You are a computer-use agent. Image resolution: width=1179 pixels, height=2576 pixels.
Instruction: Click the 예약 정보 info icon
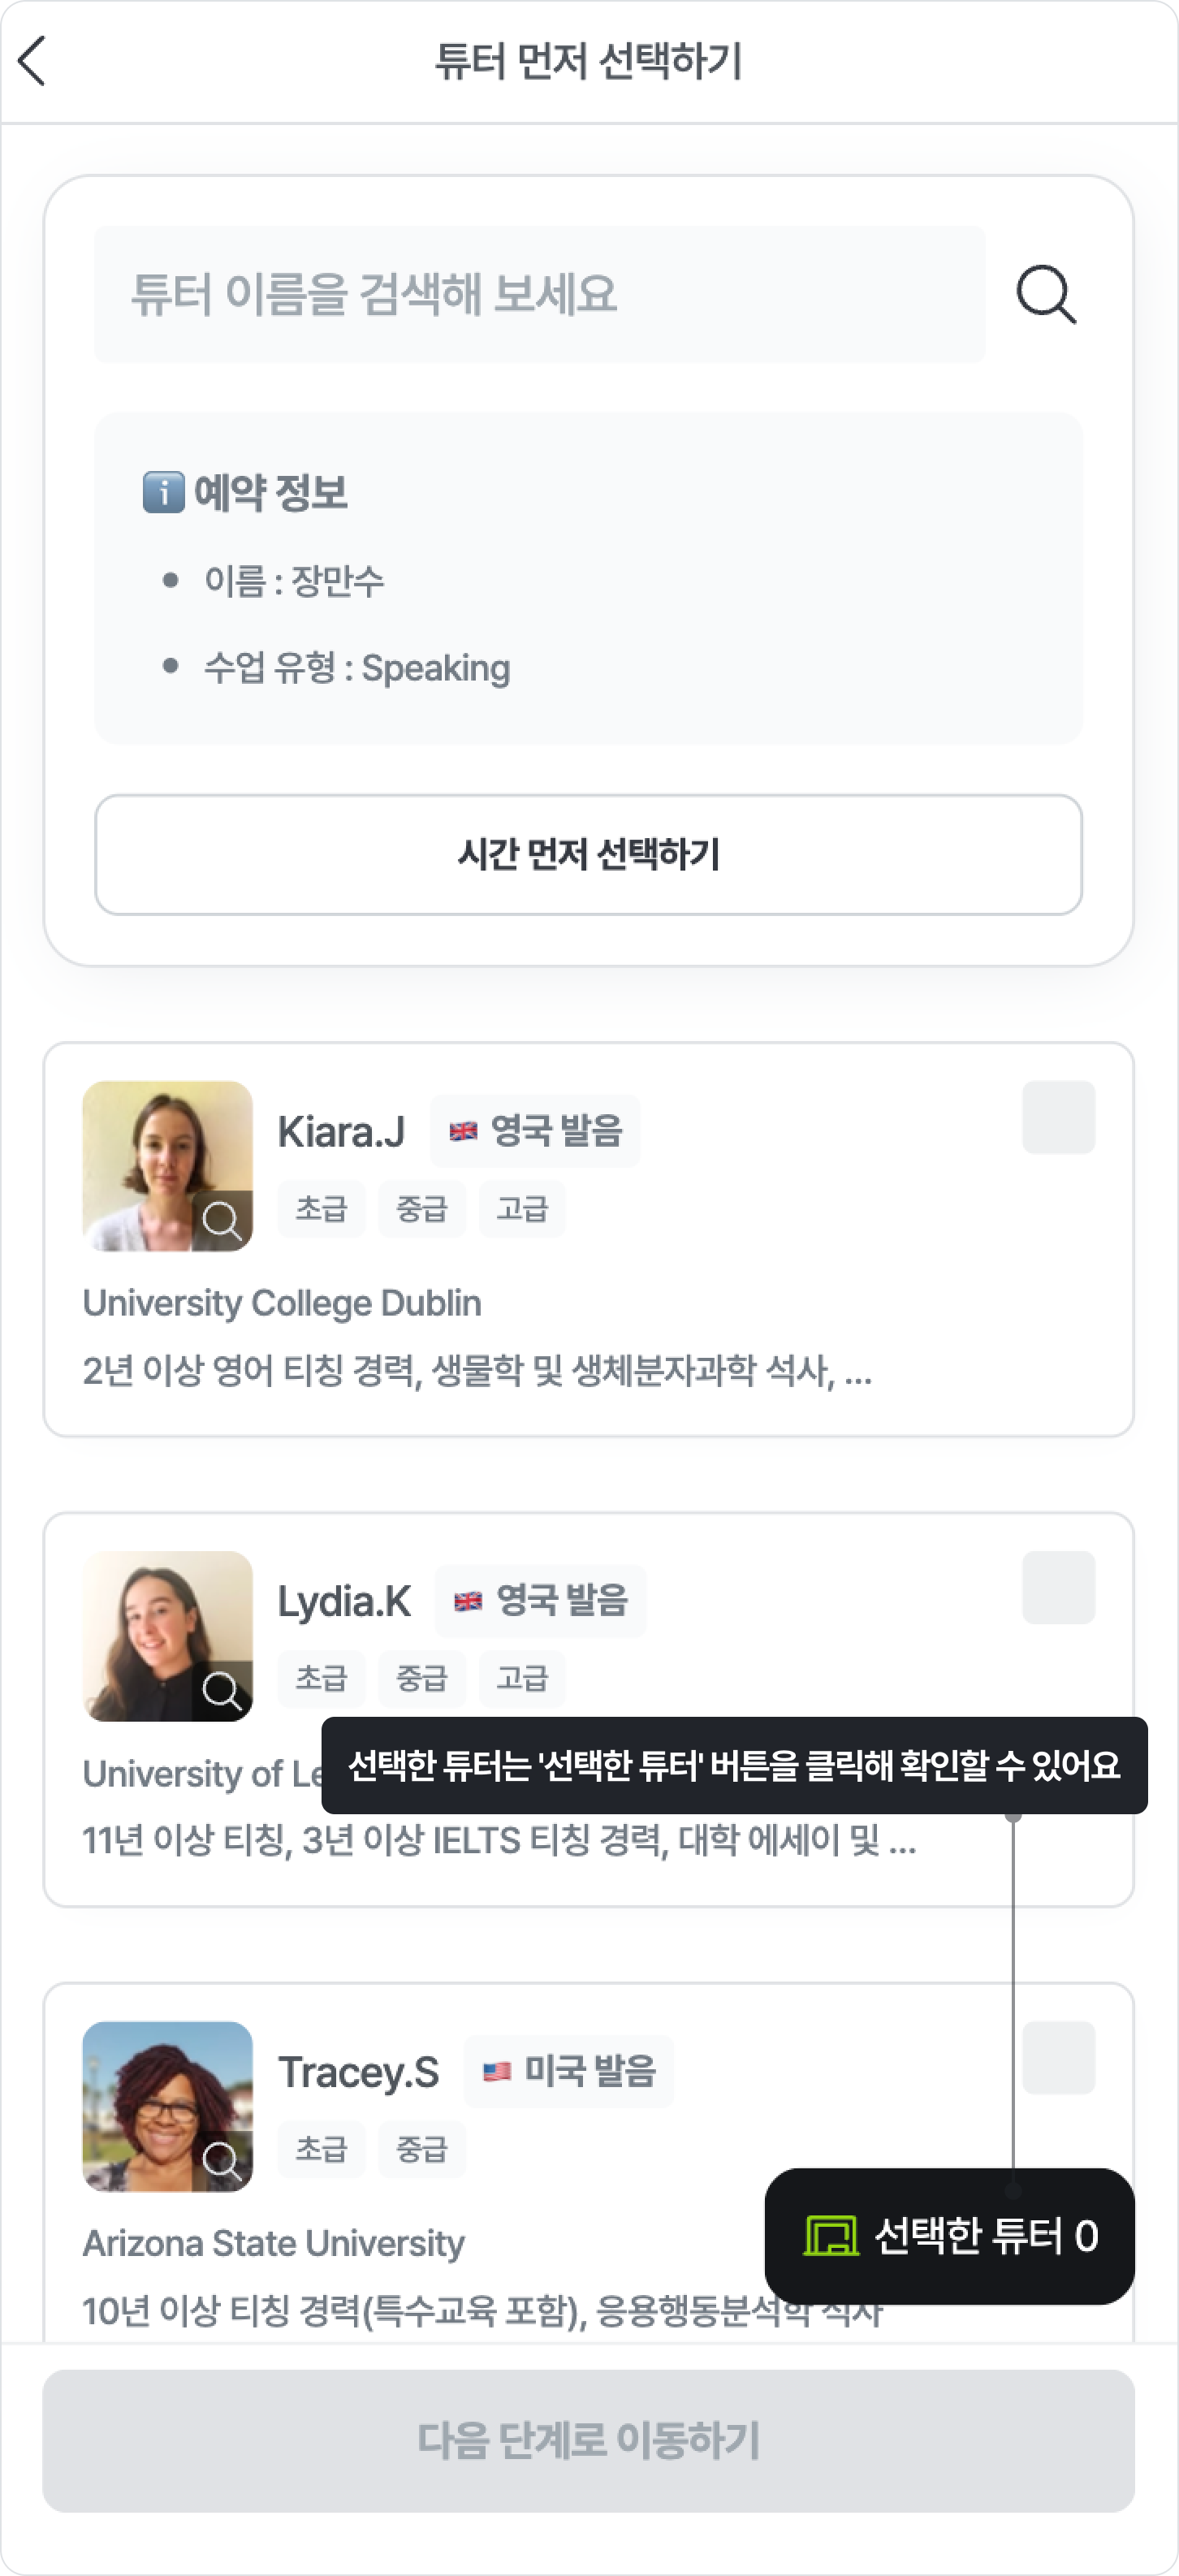(x=163, y=492)
